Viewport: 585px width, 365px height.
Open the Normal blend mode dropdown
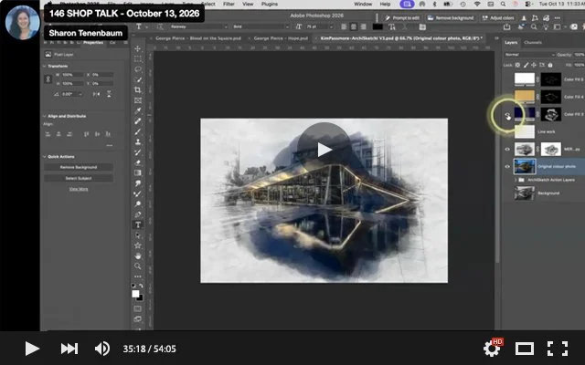tap(529, 55)
